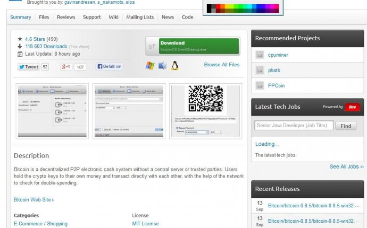This screenshot has height=228, width=367.
Task: Open Browse All Files link
Action: (222, 65)
